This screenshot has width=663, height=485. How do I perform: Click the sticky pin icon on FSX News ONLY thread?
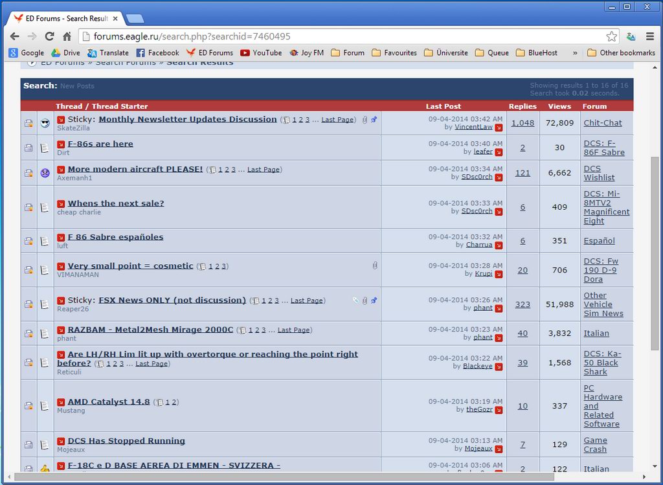(374, 300)
